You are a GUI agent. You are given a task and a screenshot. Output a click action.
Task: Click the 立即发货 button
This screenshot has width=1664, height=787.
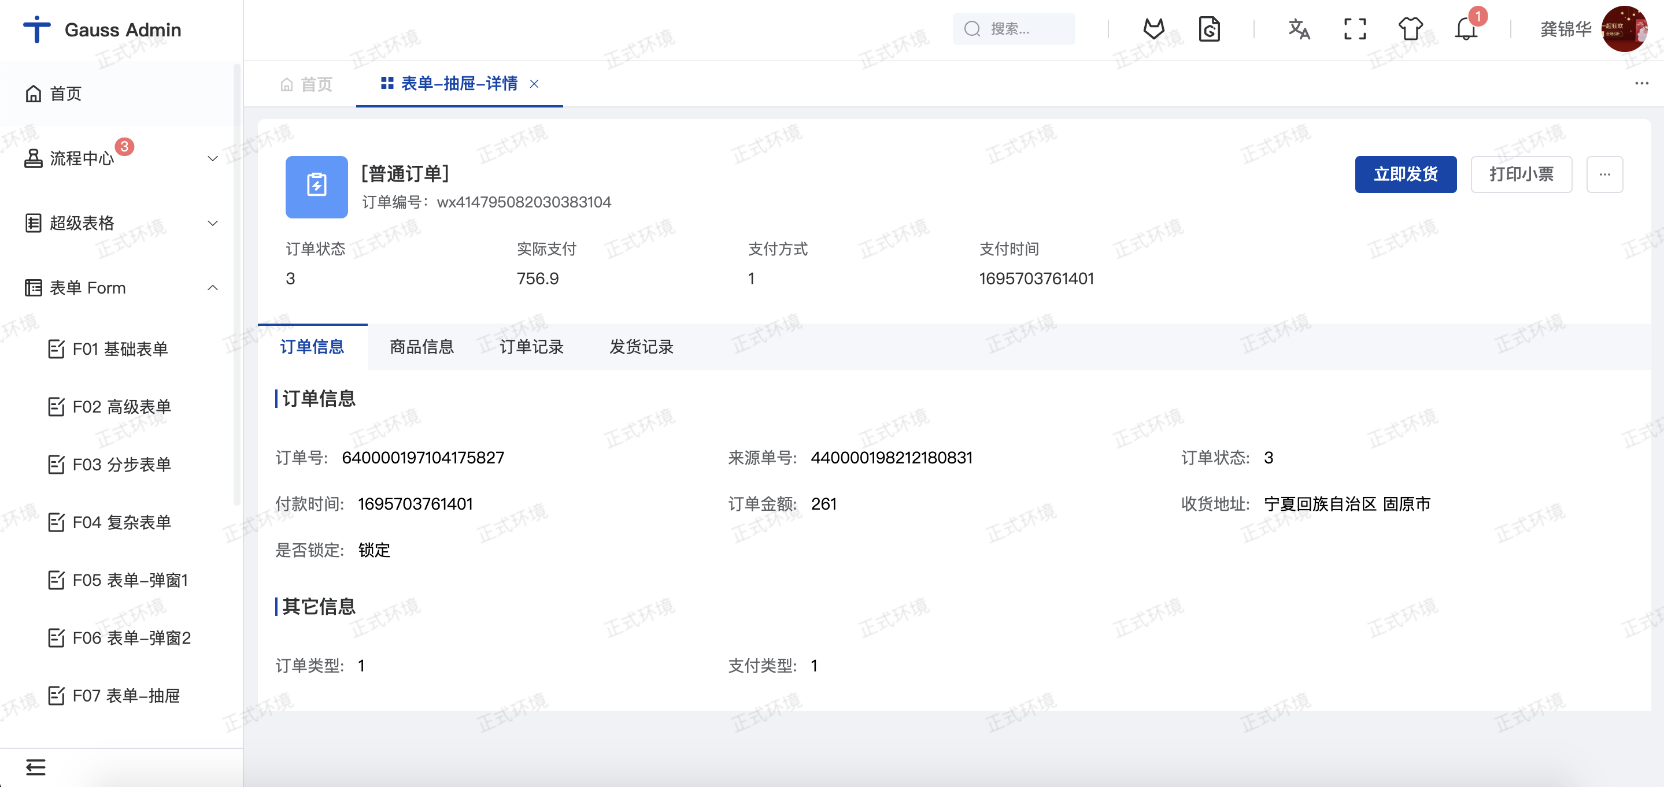click(1405, 174)
